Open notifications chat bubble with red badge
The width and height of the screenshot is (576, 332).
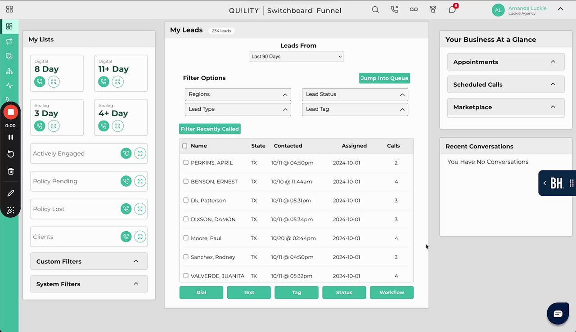[453, 9]
